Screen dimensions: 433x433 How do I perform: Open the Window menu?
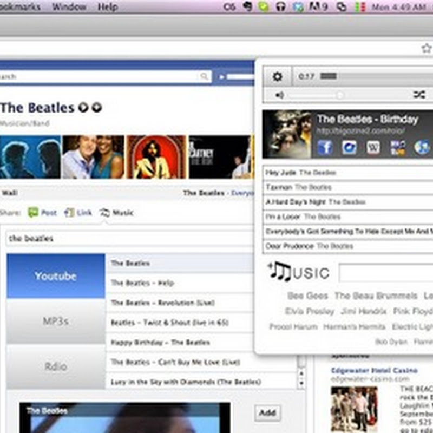pos(69,7)
